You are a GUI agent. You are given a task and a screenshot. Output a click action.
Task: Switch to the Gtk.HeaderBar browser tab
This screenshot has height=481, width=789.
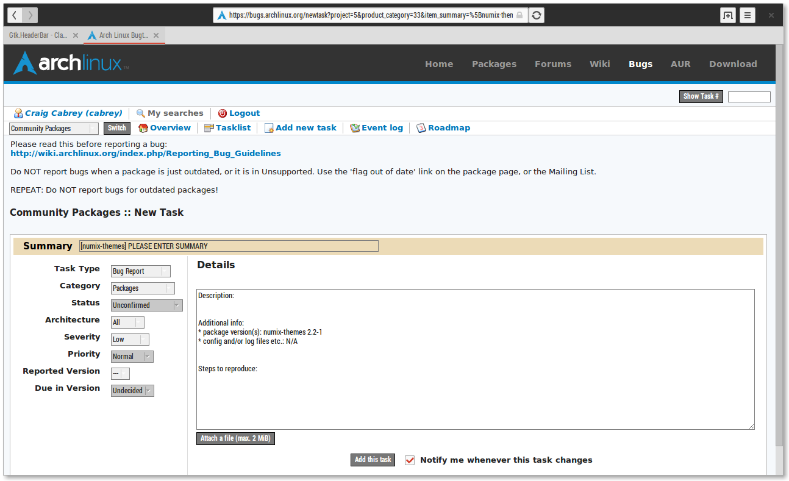pos(38,35)
